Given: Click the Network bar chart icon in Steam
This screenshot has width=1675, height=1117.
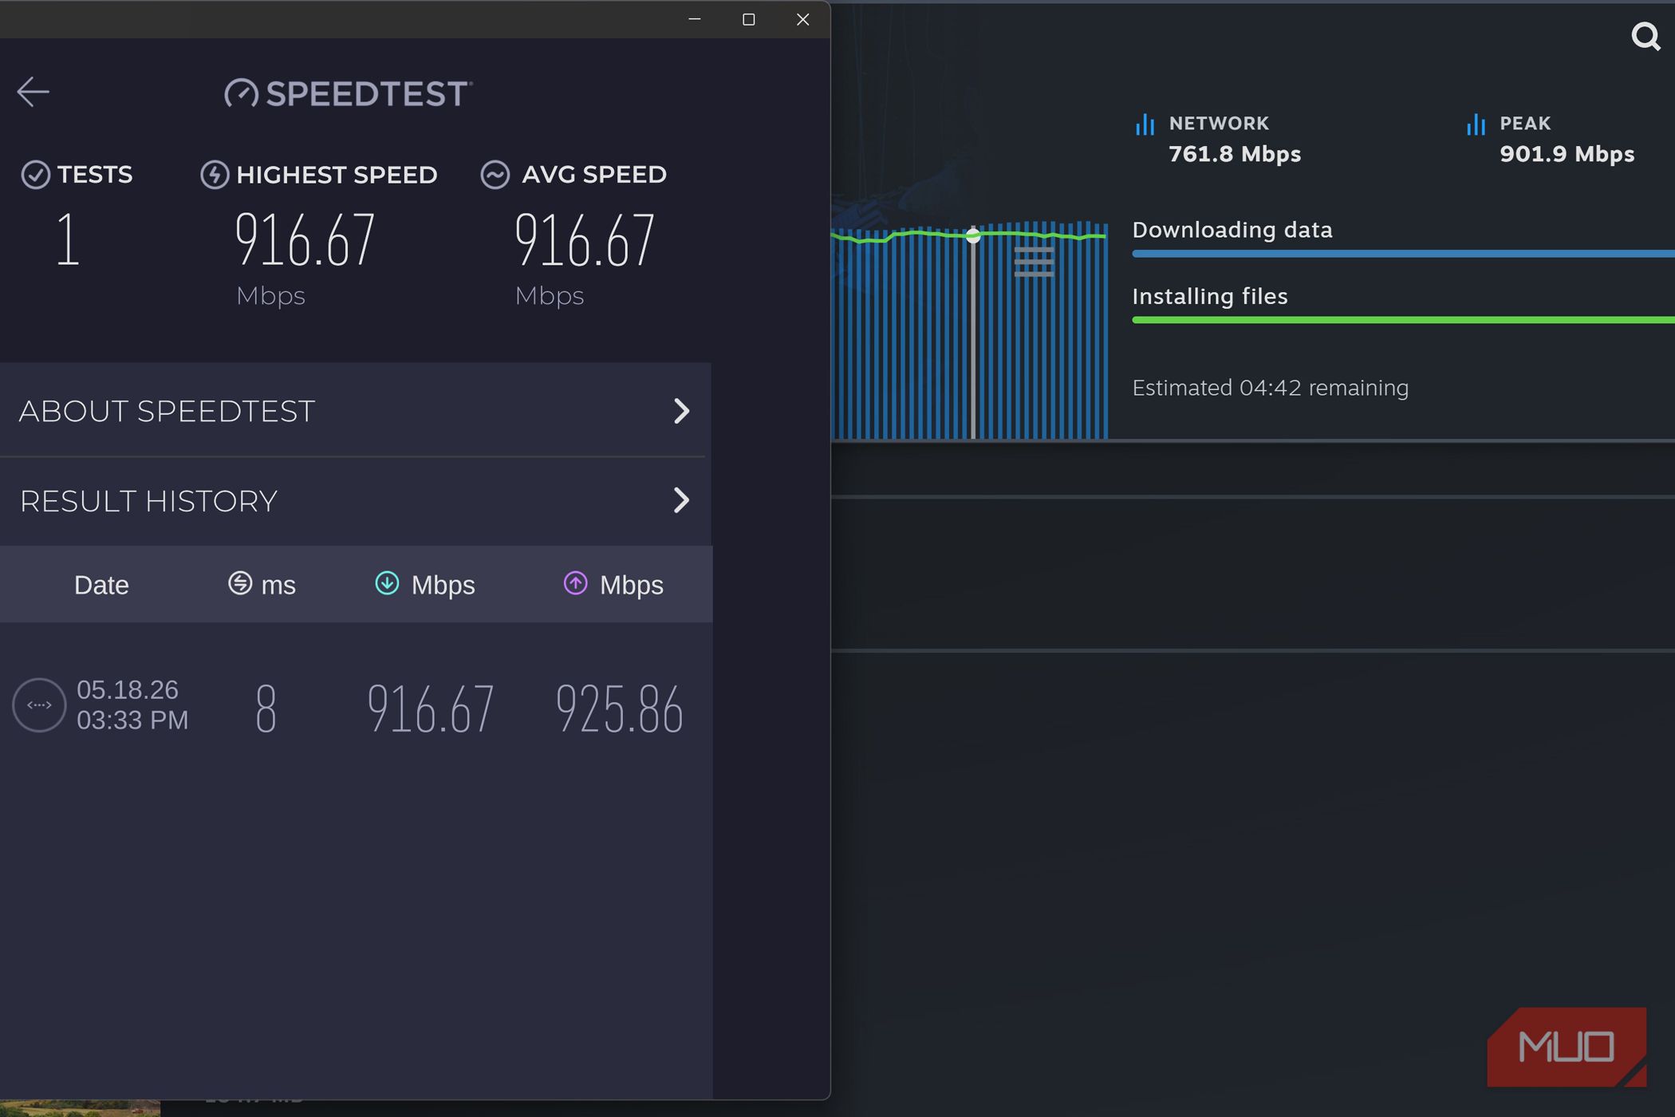Looking at the screenshot, I should coord(1145,124).
